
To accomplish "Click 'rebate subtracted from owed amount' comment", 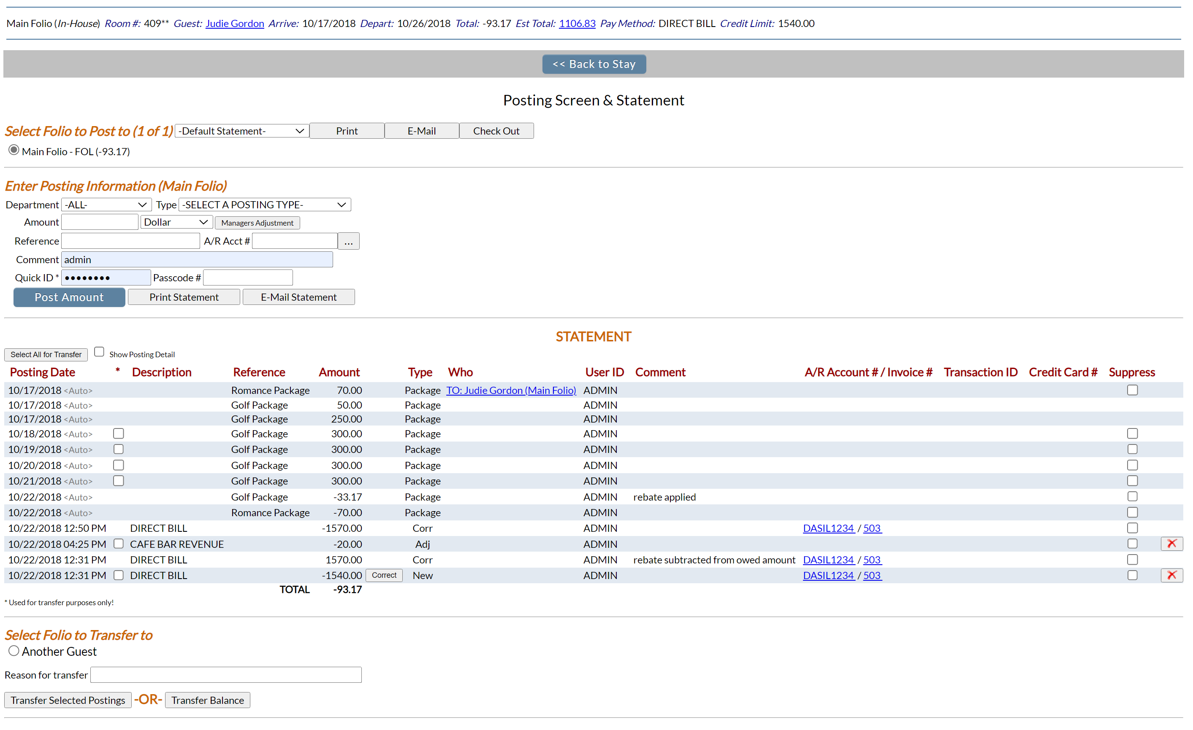I will click(714, 560).
